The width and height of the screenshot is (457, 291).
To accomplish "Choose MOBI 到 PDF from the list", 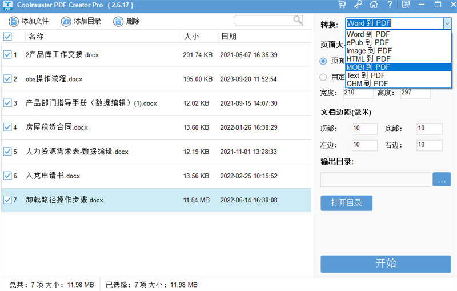I will pyautogui.click(x=398, y=67).
